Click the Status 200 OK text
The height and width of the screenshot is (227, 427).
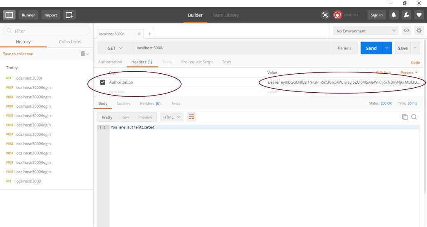point(380,103)
